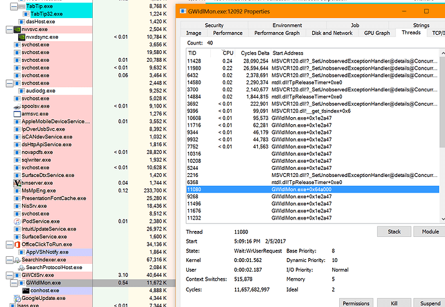The height and width of the screenshot is (307, 445).
Task: Select the nvxdsync.exe process icon
Action: pyautogui.click(x=21, y=37)
